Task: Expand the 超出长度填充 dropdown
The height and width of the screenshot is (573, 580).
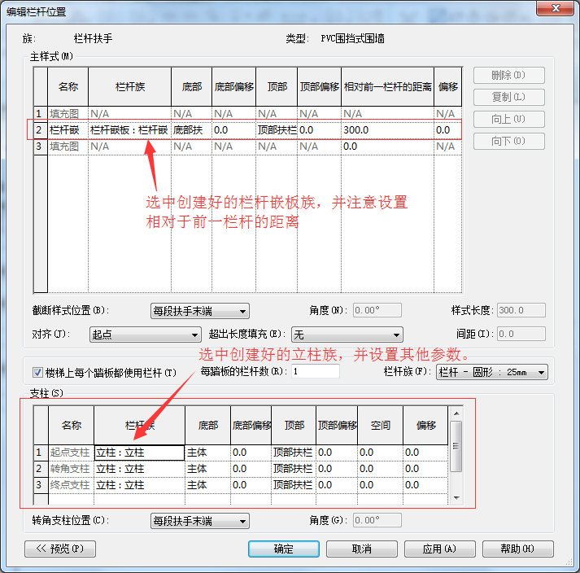Action: click(x=347, y=335)
